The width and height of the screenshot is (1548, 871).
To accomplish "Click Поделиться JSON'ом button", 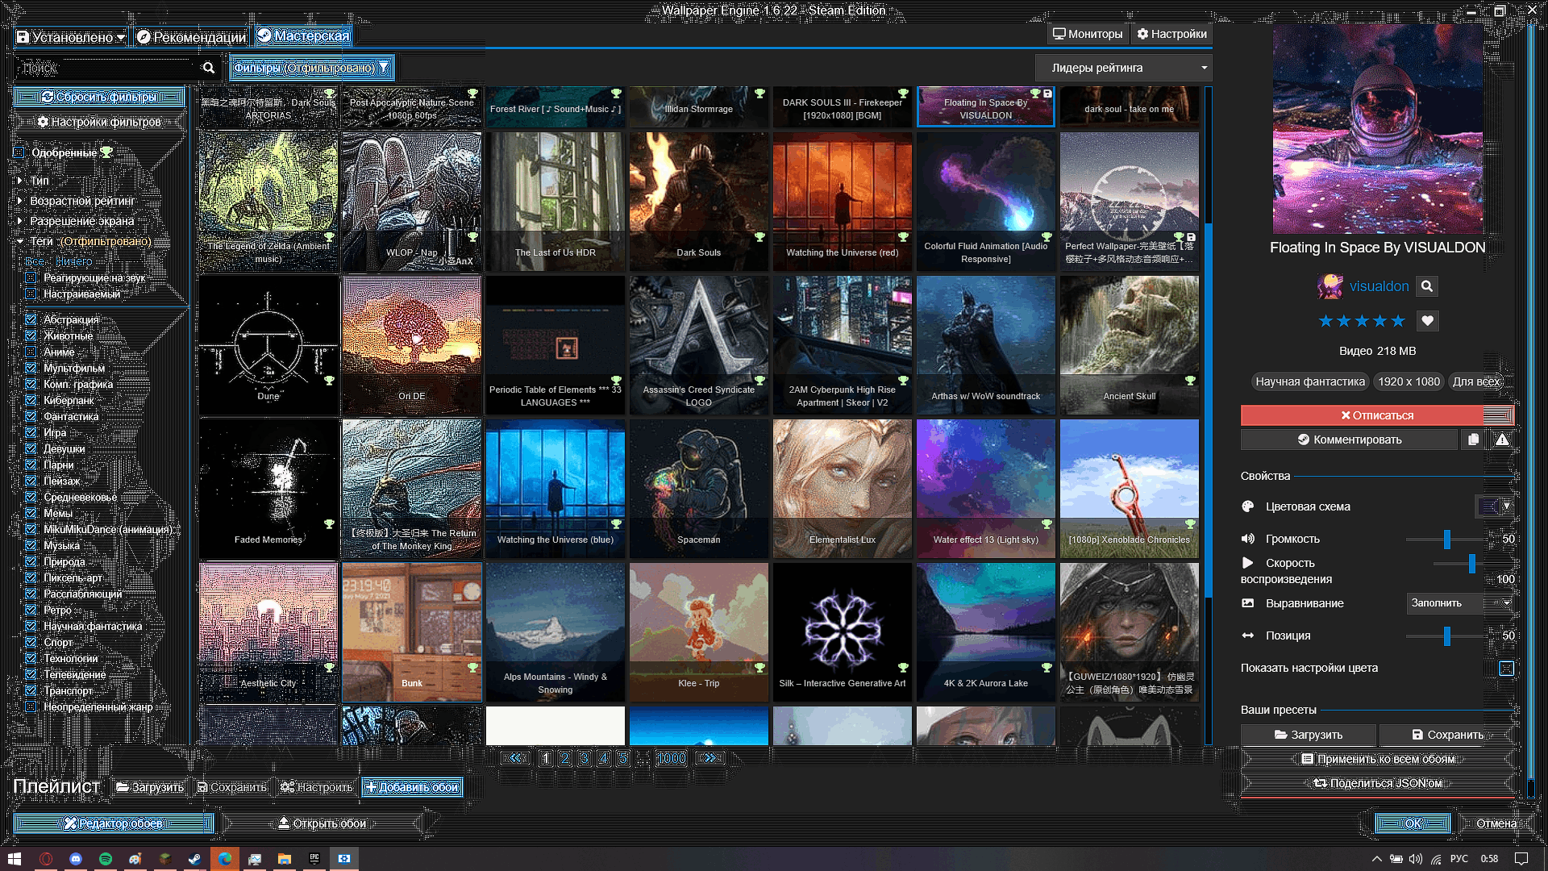I will click(1378, 783).
